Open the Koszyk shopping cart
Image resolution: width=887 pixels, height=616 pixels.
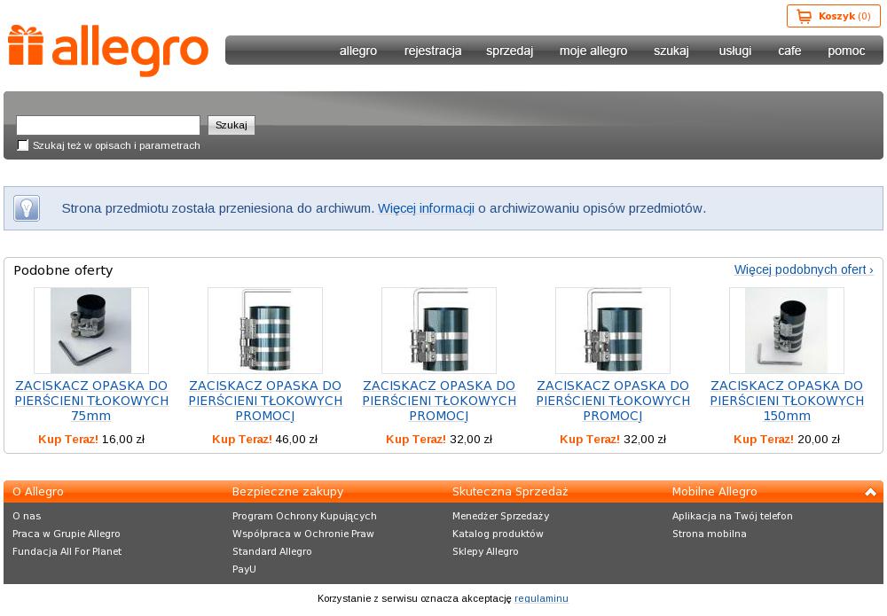coord(833,16)
